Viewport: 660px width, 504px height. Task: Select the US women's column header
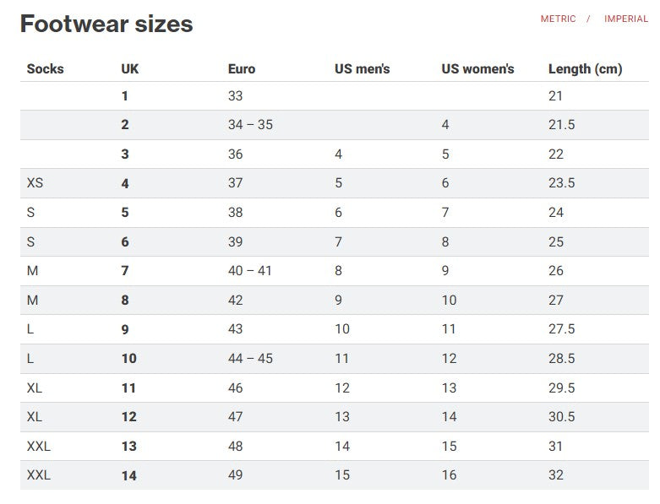(x=477, y=69)
